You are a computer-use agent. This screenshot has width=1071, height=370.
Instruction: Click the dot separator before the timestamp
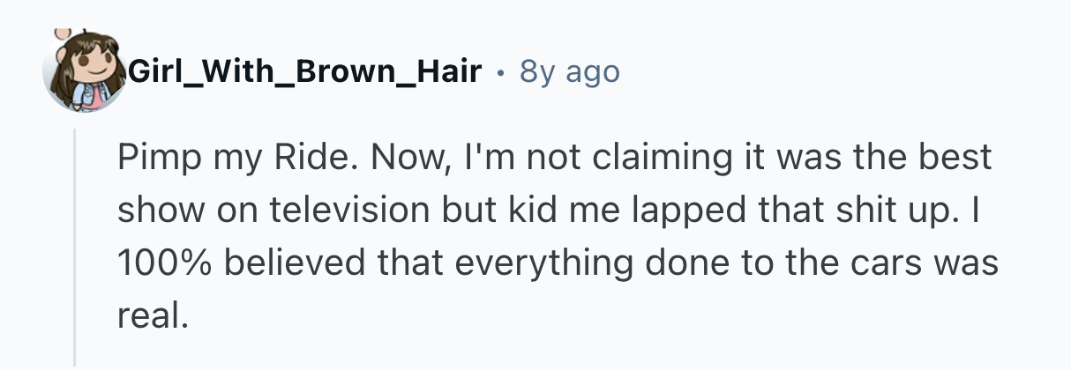tap(501, 72)
